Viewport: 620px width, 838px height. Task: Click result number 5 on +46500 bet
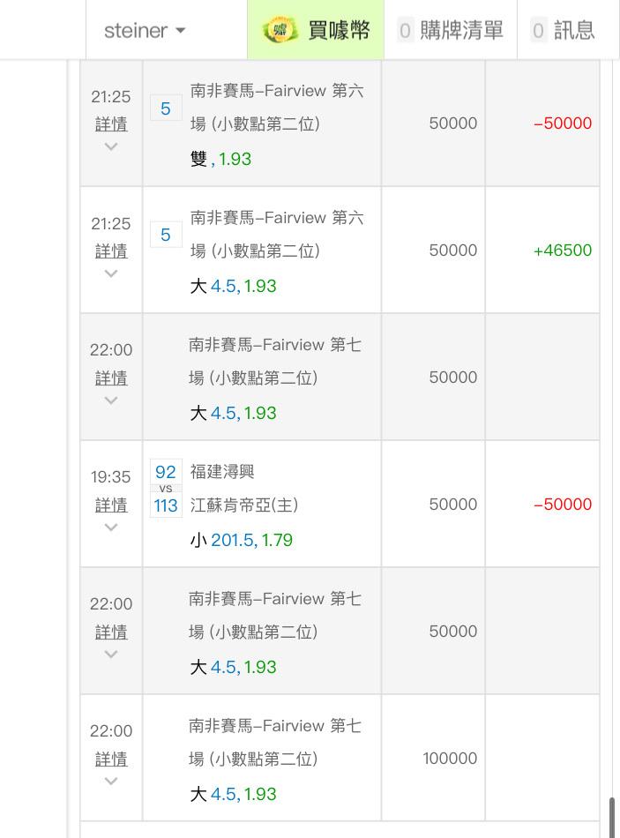tap(166, 235)
